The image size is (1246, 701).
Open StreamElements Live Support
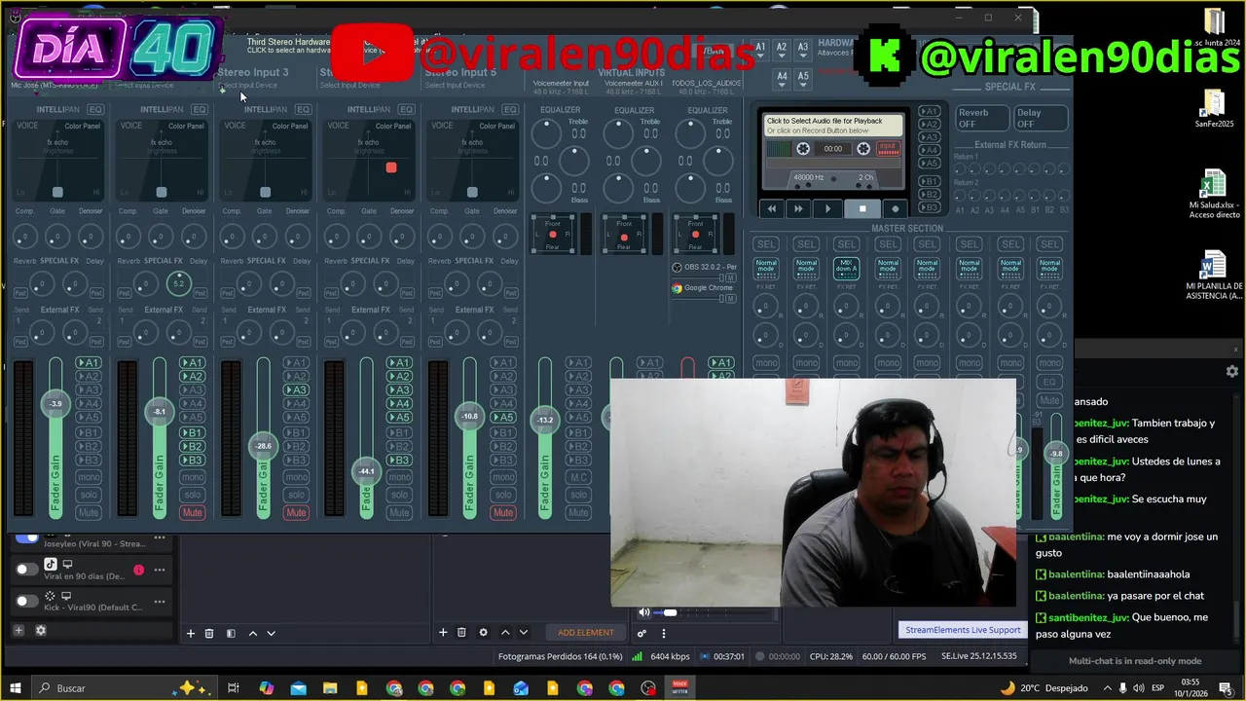click(x=963, y=630)
